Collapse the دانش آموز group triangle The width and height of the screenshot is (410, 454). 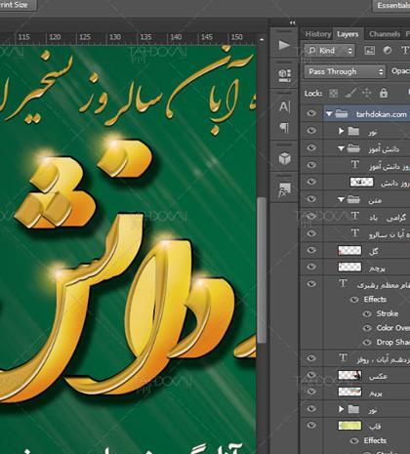pos(341,148)
